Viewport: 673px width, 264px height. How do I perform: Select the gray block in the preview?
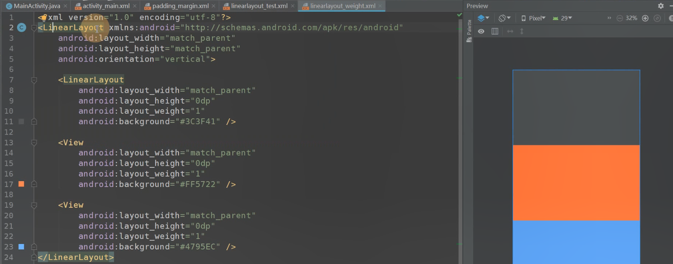click(576, 107)
